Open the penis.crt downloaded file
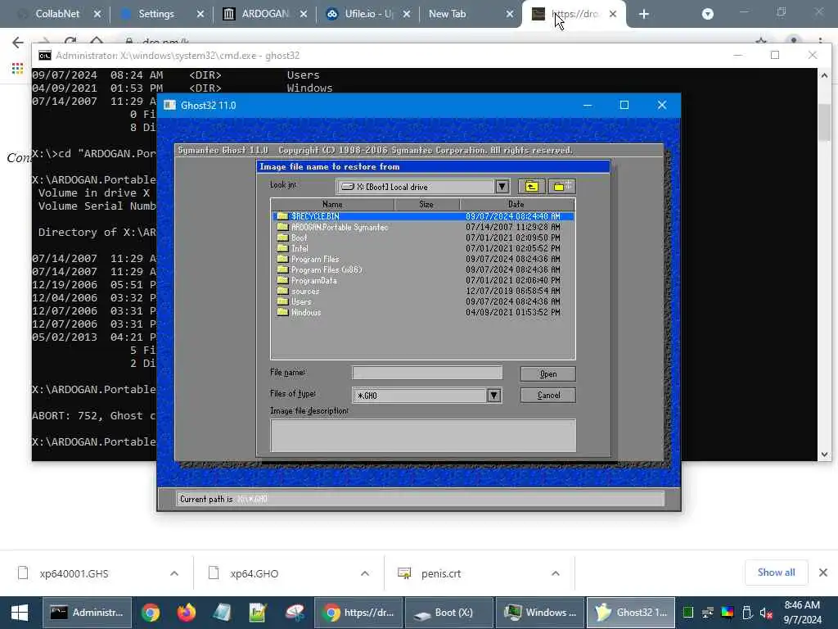The width and height of the screenshot is (838, 629). pyautogui.click(x=440, y=573)
